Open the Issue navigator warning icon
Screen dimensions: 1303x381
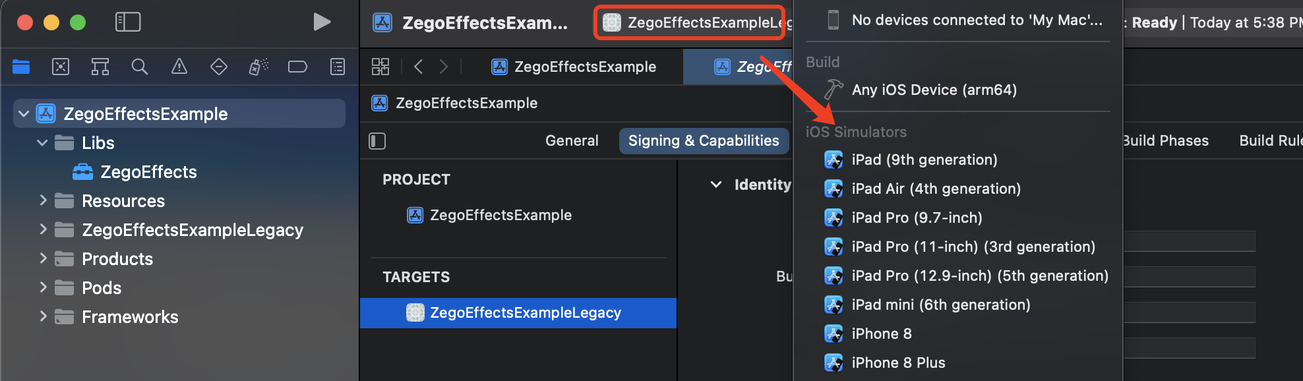179,67
